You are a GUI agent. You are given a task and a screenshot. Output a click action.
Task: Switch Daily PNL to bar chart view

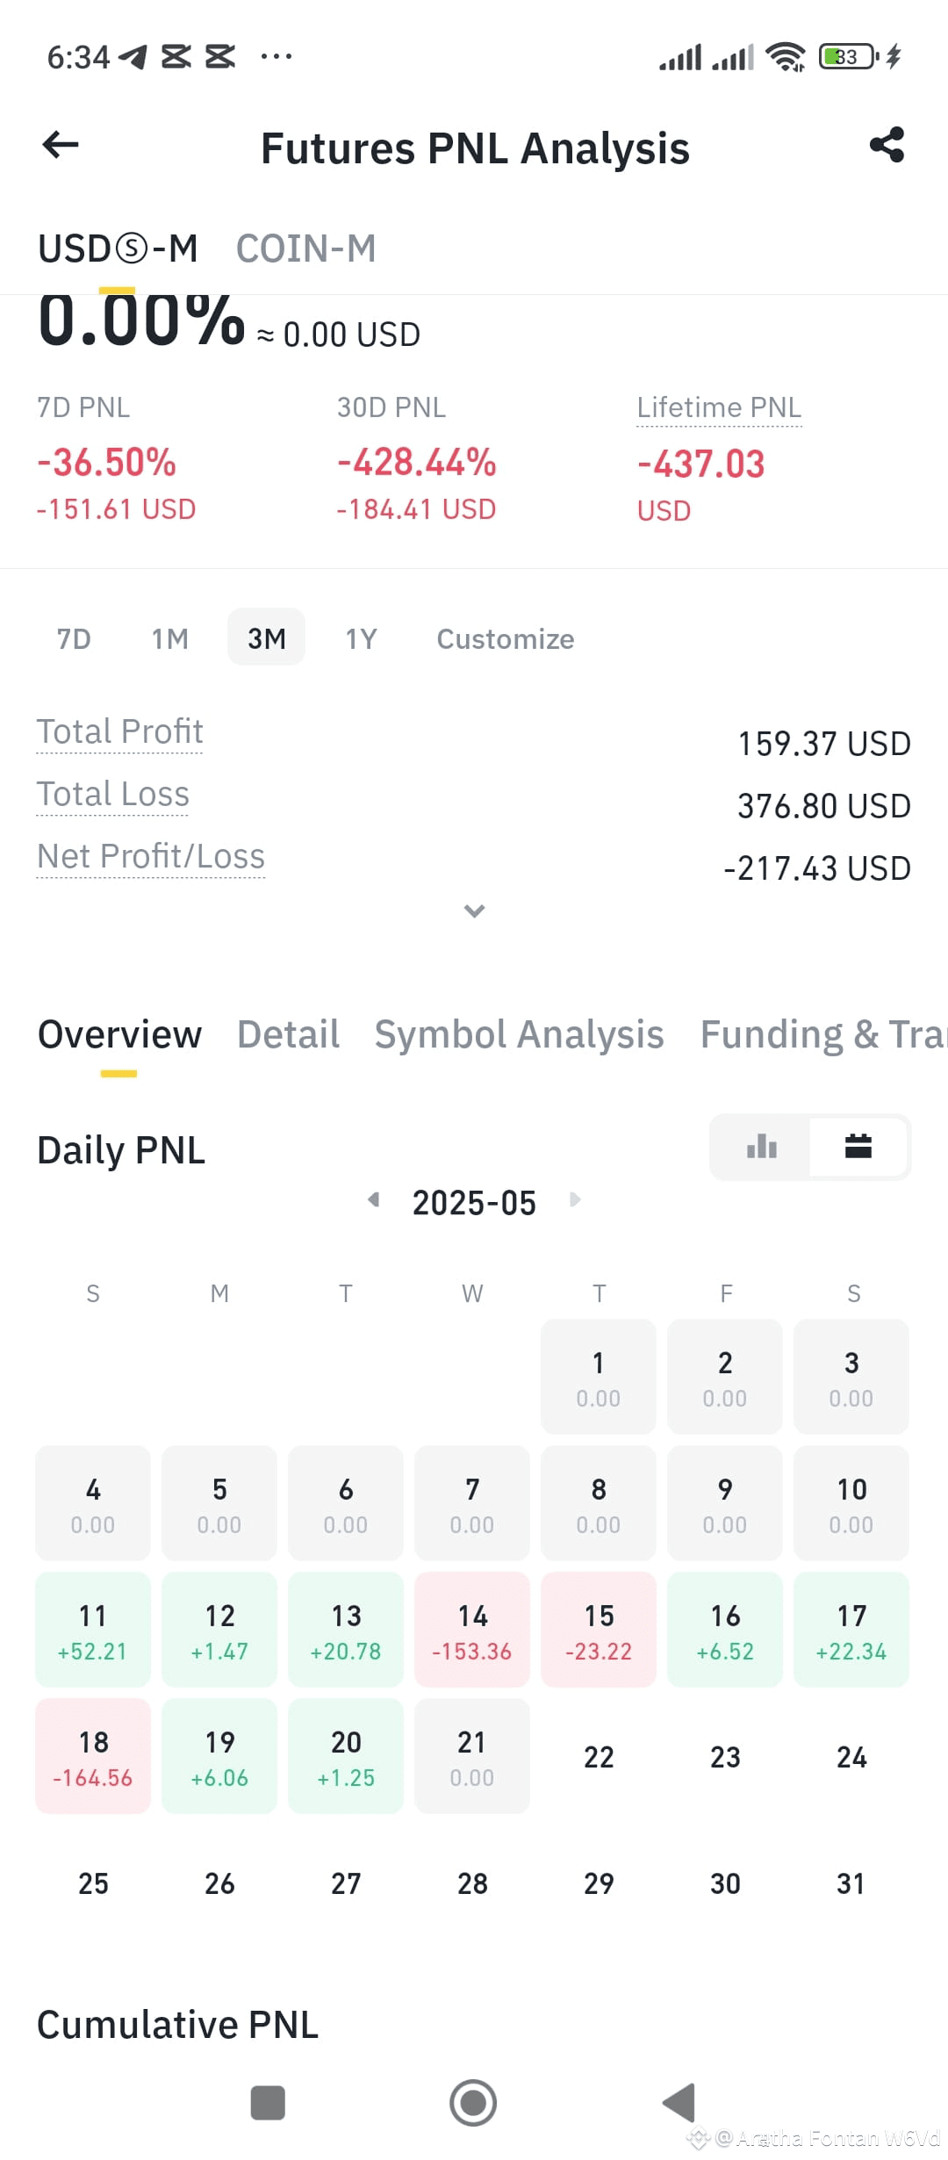761,1147
